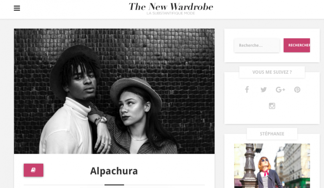The image size is (324, 188).
Task: Open the hamburger menu
Action: (x=17, y=8)
